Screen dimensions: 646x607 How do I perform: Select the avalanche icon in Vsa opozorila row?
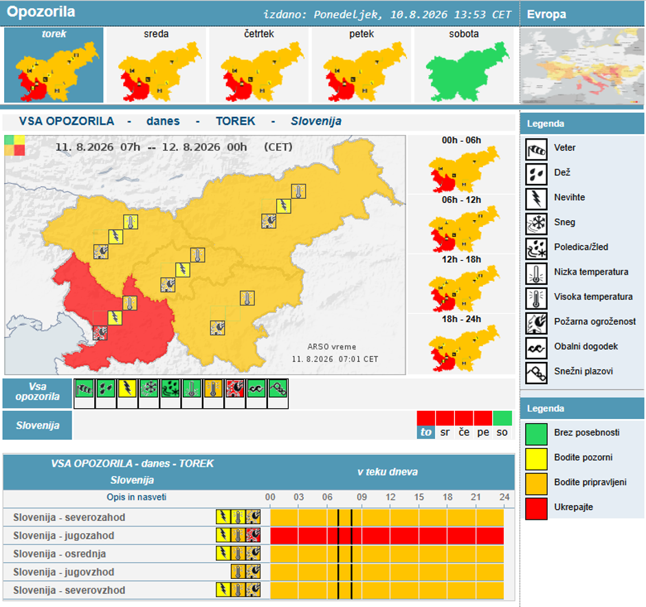coord(277,389)
